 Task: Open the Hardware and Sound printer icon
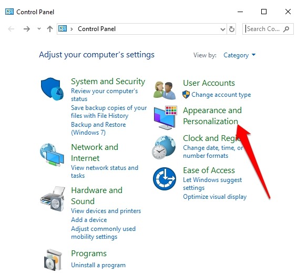pyautogui.click(x=53, y=199)
